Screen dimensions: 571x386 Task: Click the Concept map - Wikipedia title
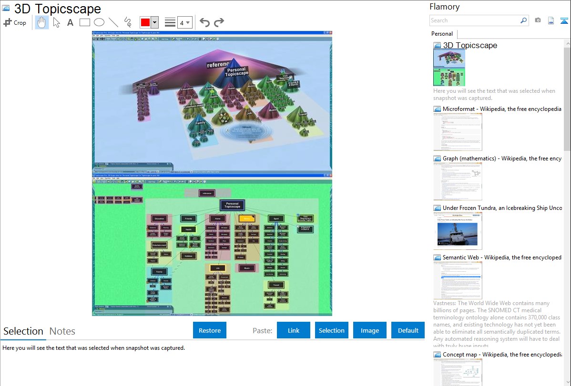[502, 354]
